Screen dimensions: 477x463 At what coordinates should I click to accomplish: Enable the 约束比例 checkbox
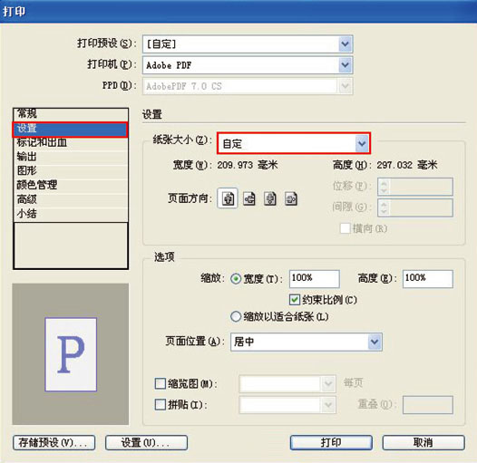click(x=294, y=300)
